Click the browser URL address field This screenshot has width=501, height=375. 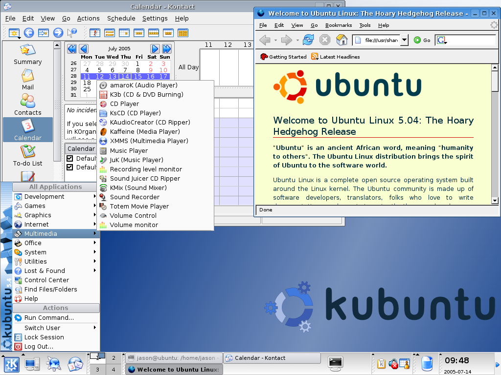click(377, 40)
